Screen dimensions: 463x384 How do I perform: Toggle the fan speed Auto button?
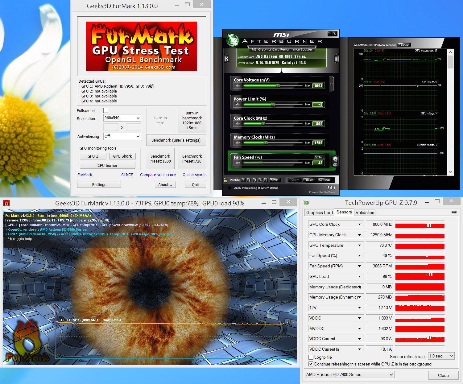pyautogui.click(x=320, y=157)
